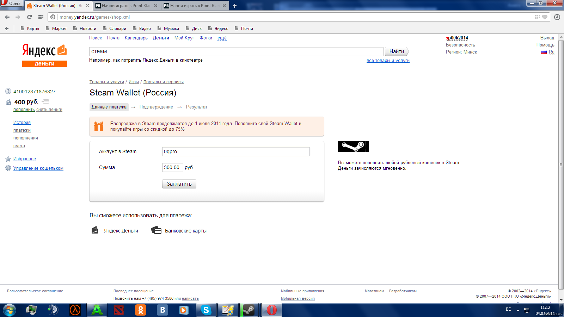The height and width of the screenshot is (317, 564).
Task: Open the Почта bookmark in bookmarks bar
Action: pos(244,29)
